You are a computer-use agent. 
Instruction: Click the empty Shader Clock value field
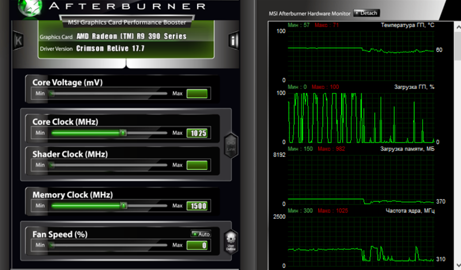pos(197,165)
